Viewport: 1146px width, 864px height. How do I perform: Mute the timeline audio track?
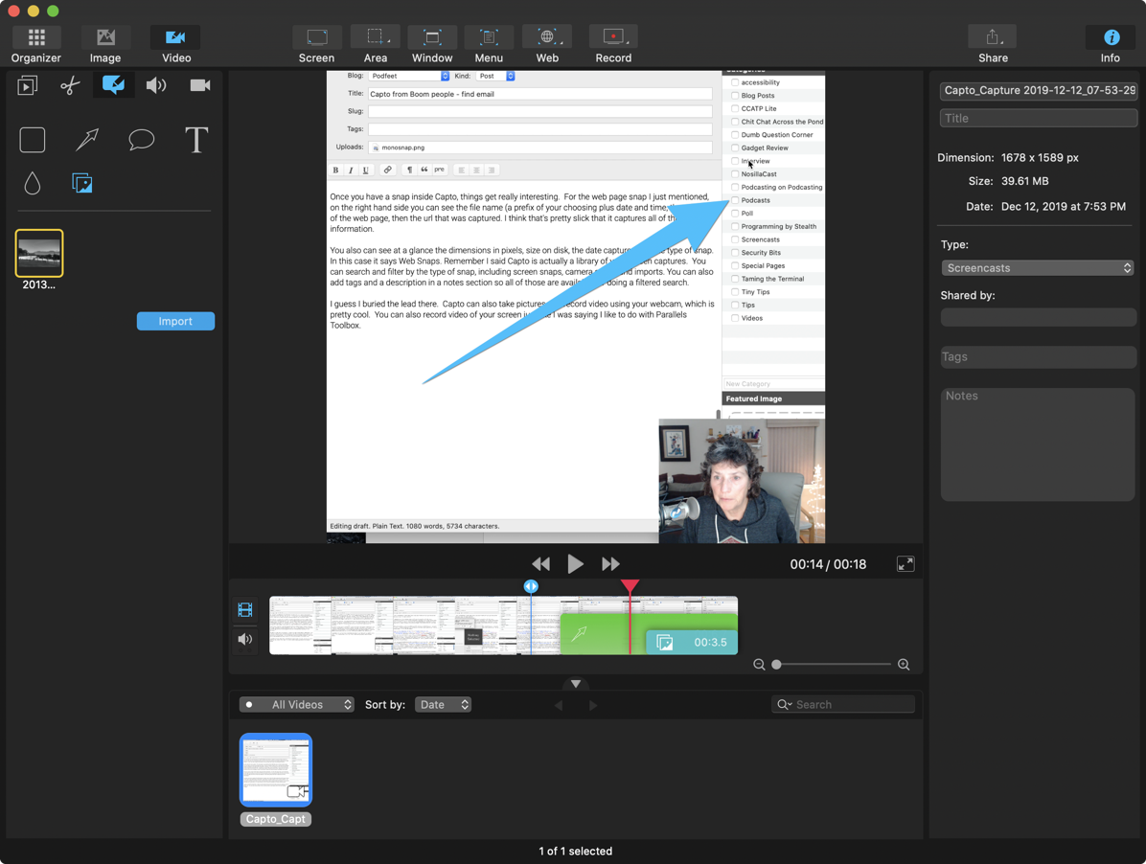(245, 639)
